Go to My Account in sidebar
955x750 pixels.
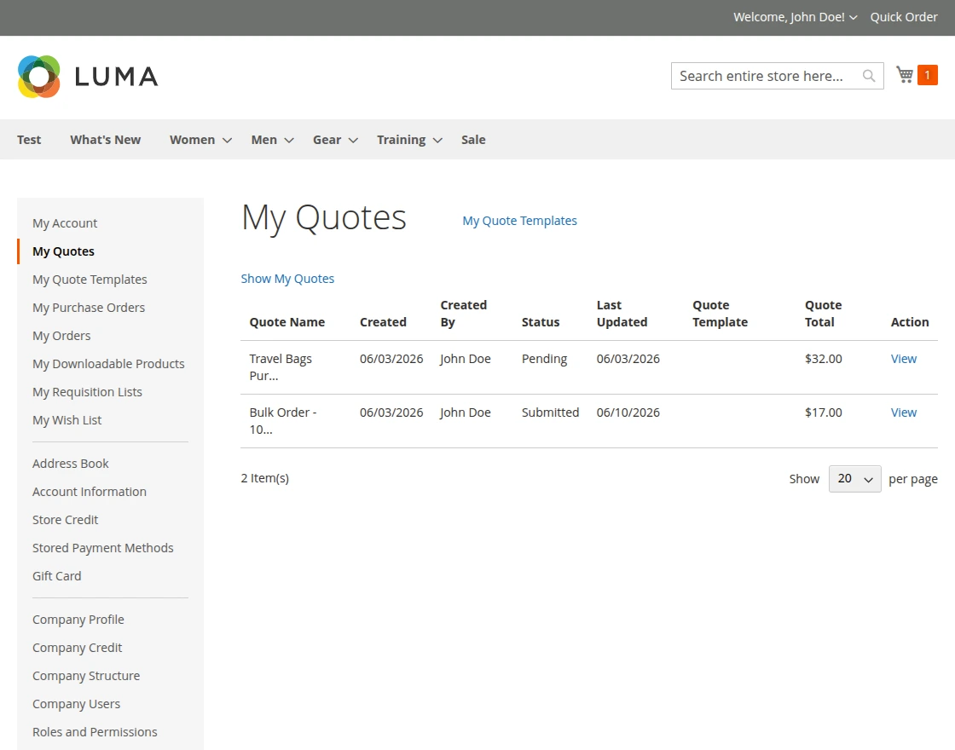coord(65,223)
